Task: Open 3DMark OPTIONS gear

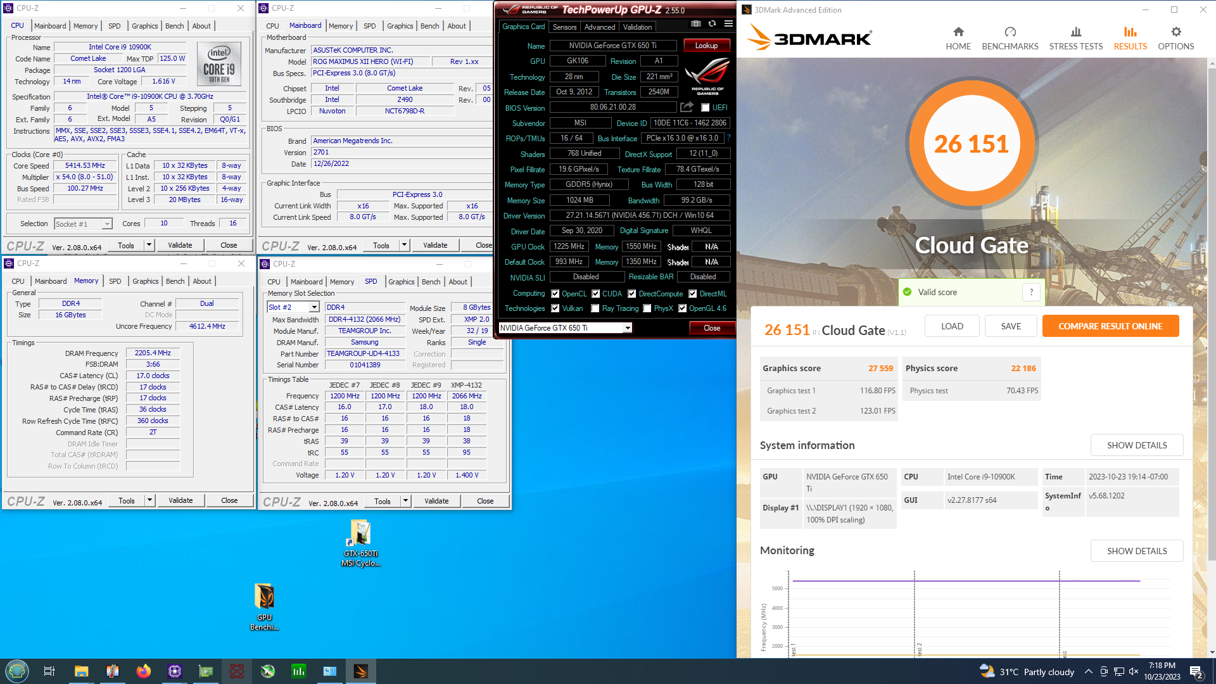Action: [x=1176, y=39]
